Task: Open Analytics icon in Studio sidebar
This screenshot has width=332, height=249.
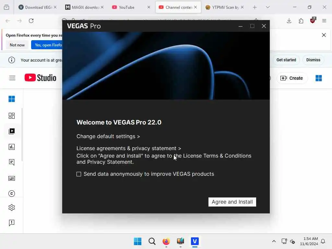Action: (x=12, y=147)
